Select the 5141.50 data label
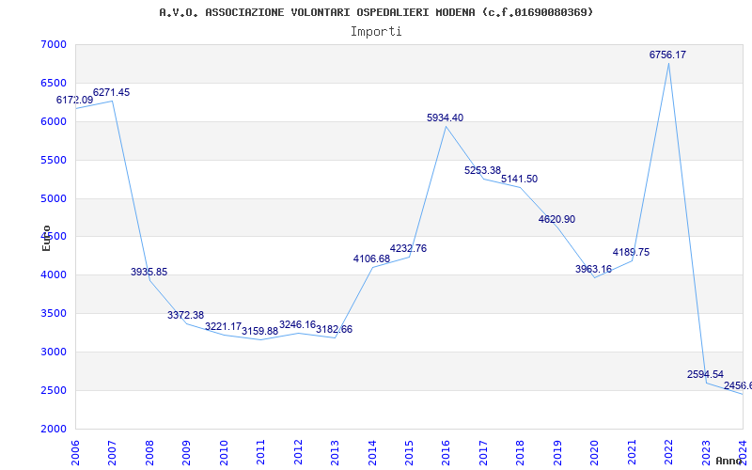Viewport: 752px width, 470px height. coord(520,179)
